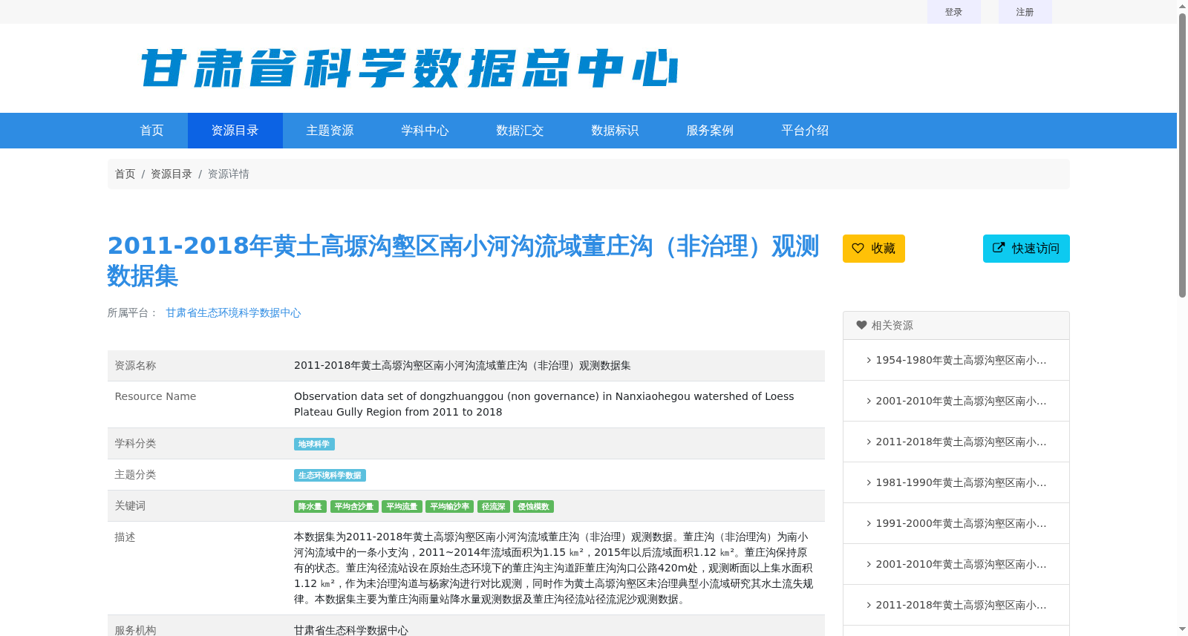Click the heart icon beside 相关资源
Image resolution: width=1188 pixels, height=636 pixels.
pos(861,325)
